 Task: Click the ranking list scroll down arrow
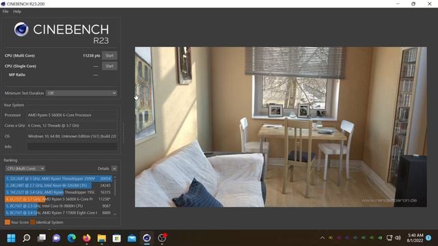tap(115, 214)
